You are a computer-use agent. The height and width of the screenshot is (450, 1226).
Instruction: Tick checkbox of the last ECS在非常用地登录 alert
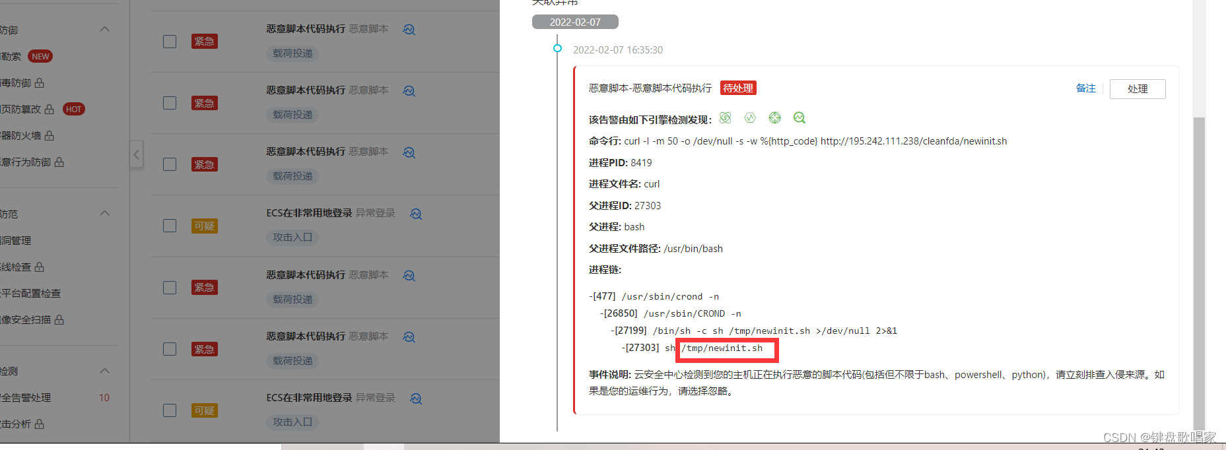click(x=170, y=410)
